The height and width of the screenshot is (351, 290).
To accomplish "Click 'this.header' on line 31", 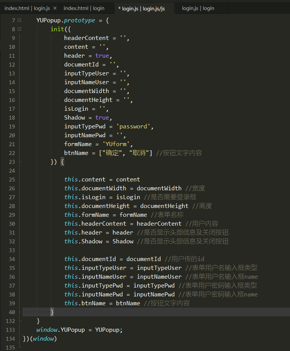I will pos(83,232).
